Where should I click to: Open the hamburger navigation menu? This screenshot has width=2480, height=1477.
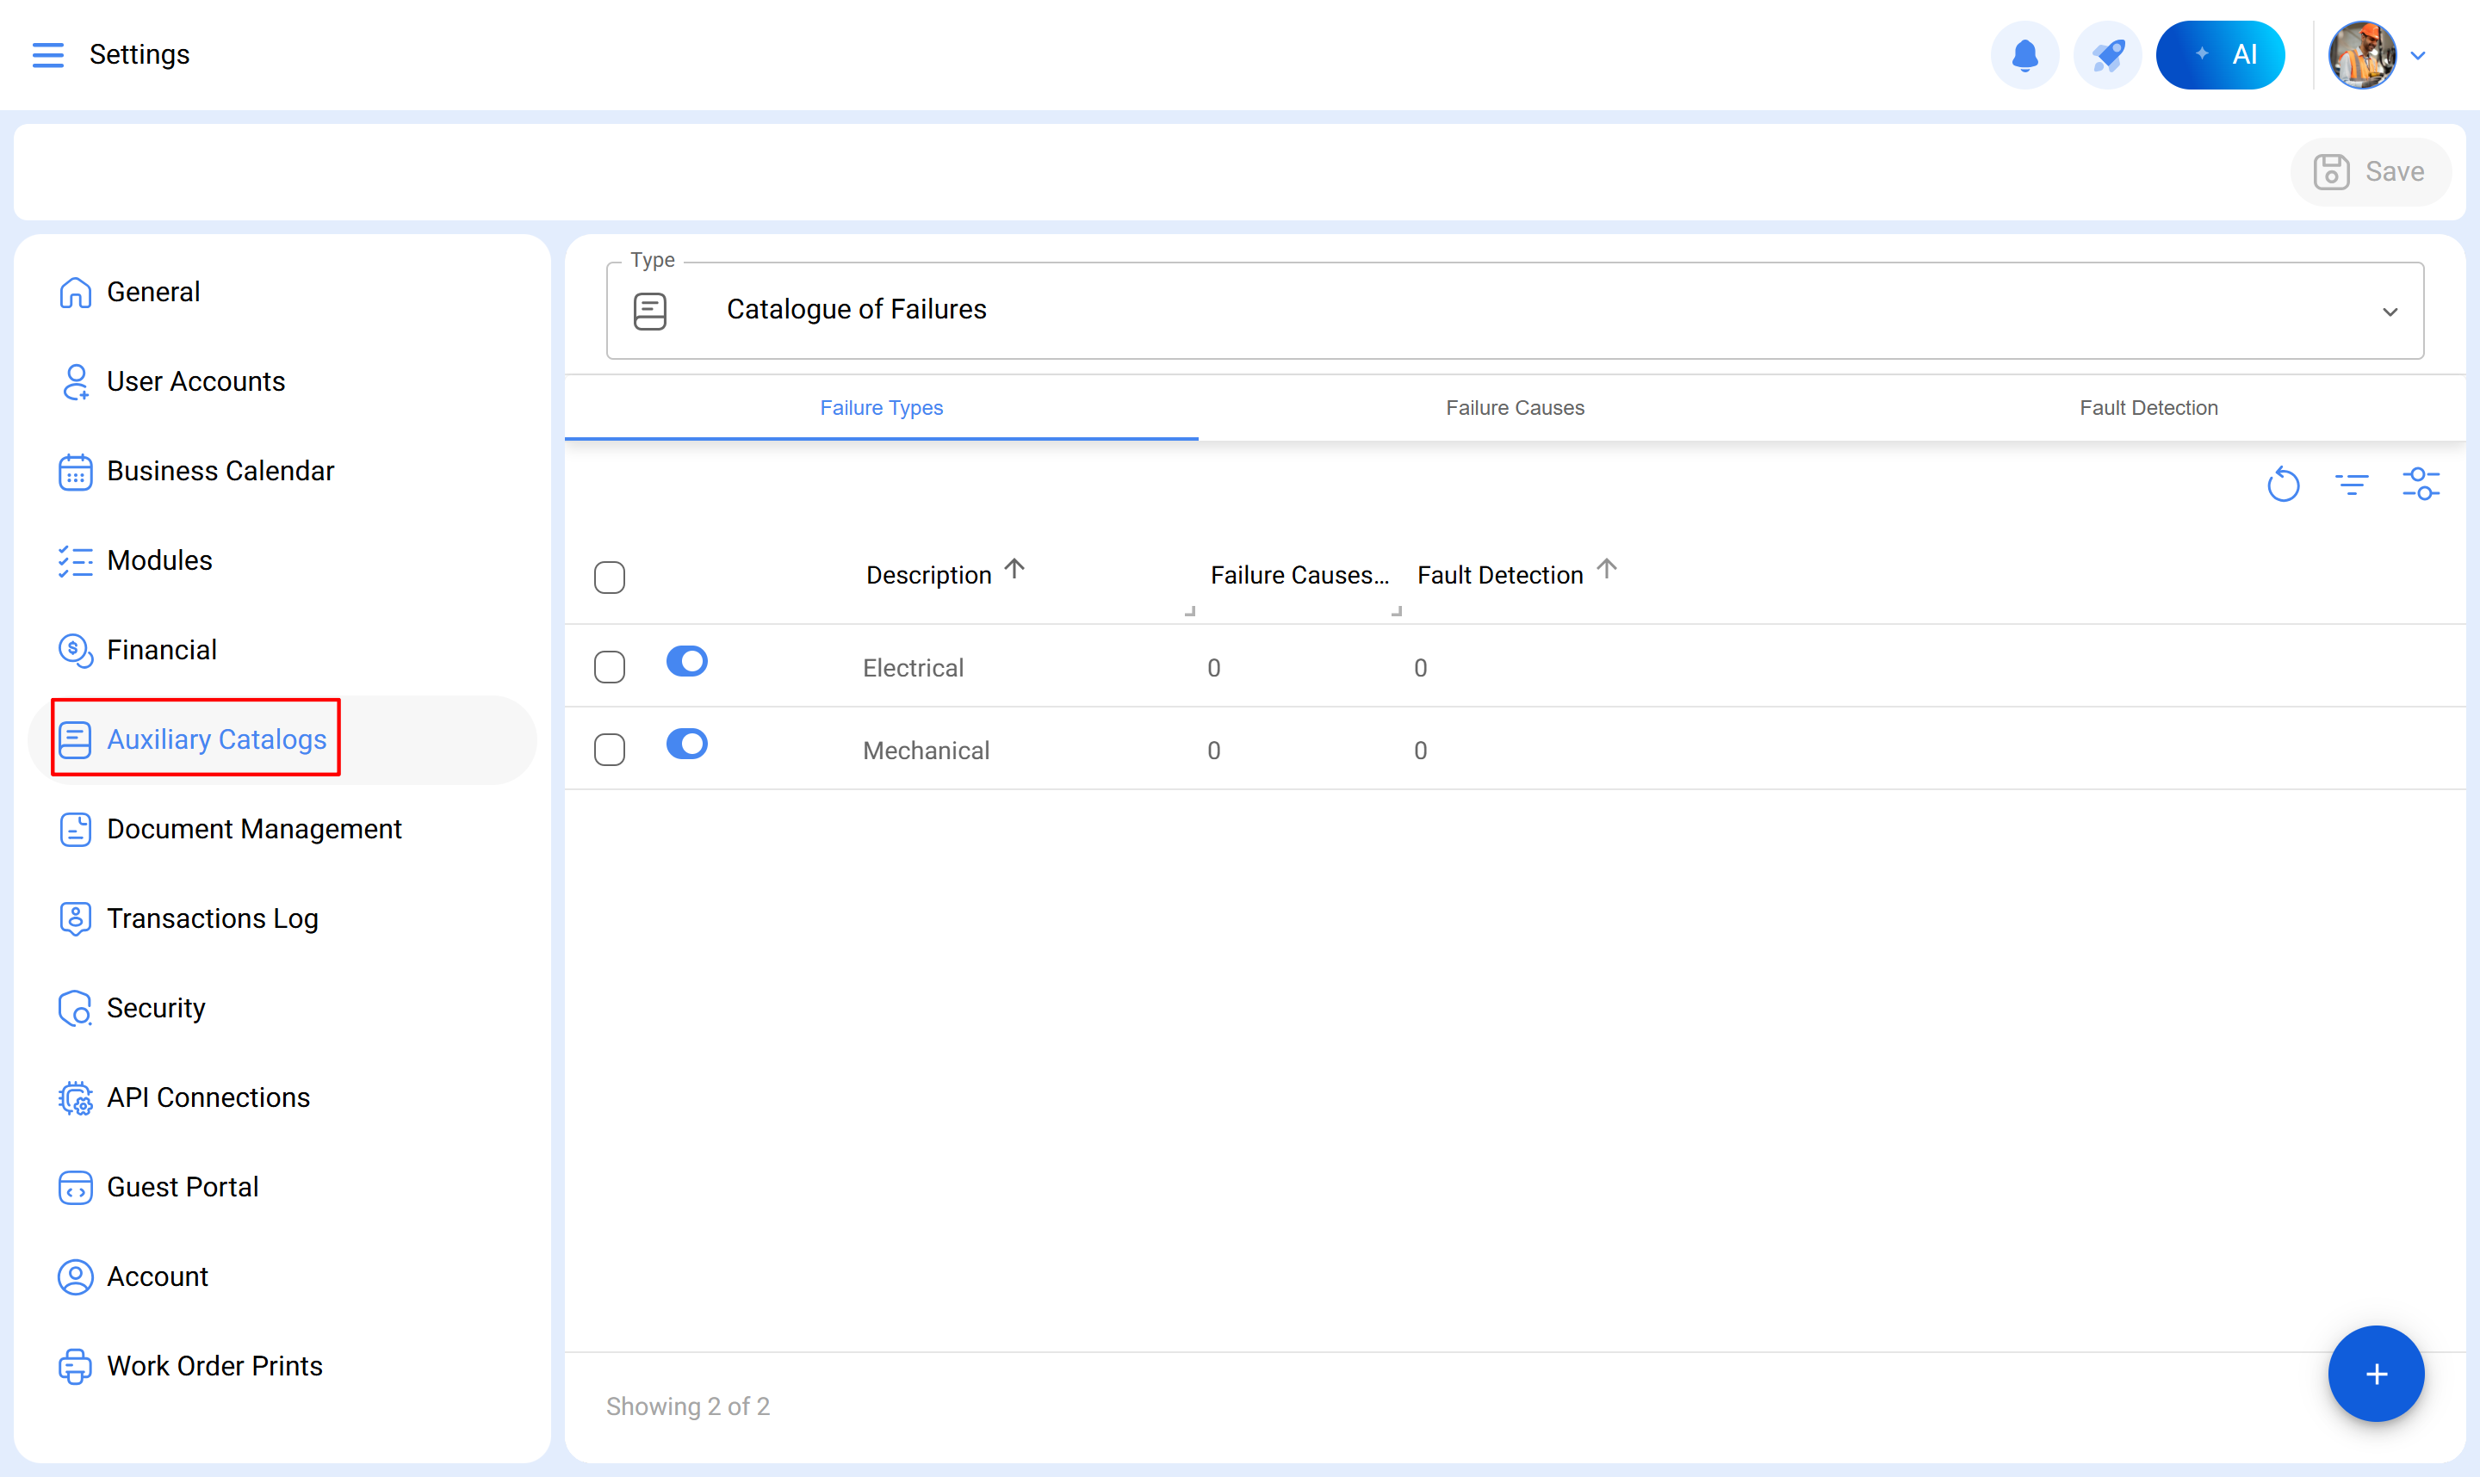pos(46,55)
